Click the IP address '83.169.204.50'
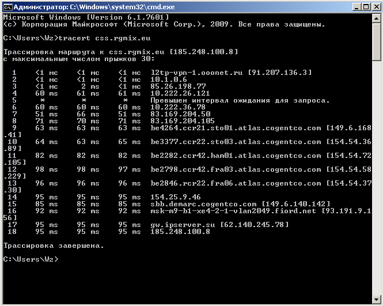 coord(180,114)
